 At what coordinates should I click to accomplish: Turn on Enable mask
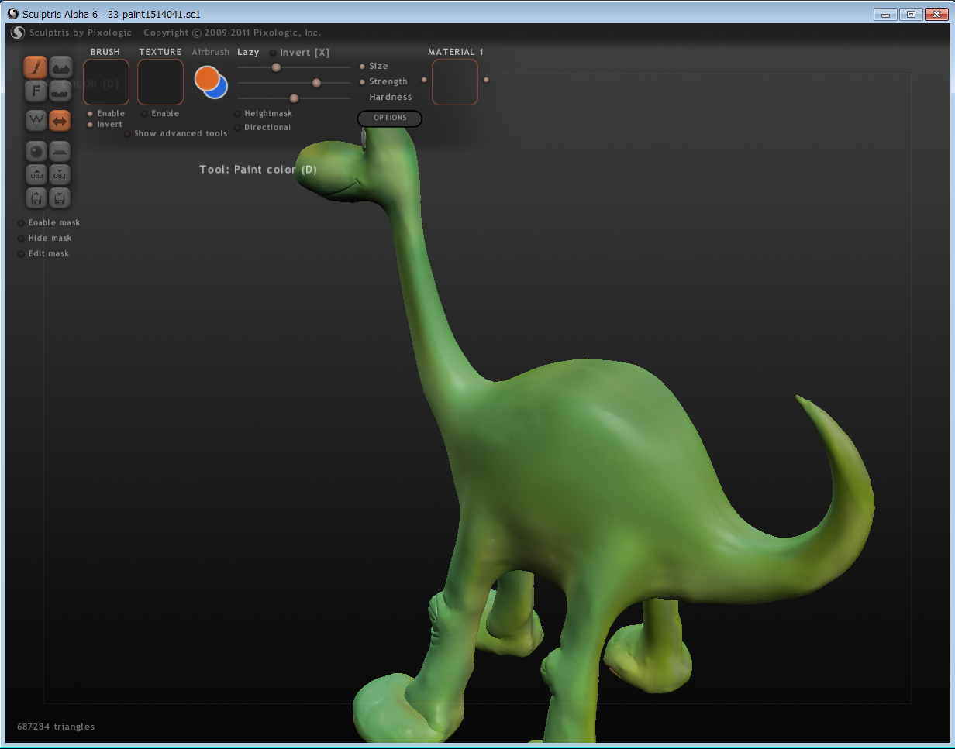[21, 223]
